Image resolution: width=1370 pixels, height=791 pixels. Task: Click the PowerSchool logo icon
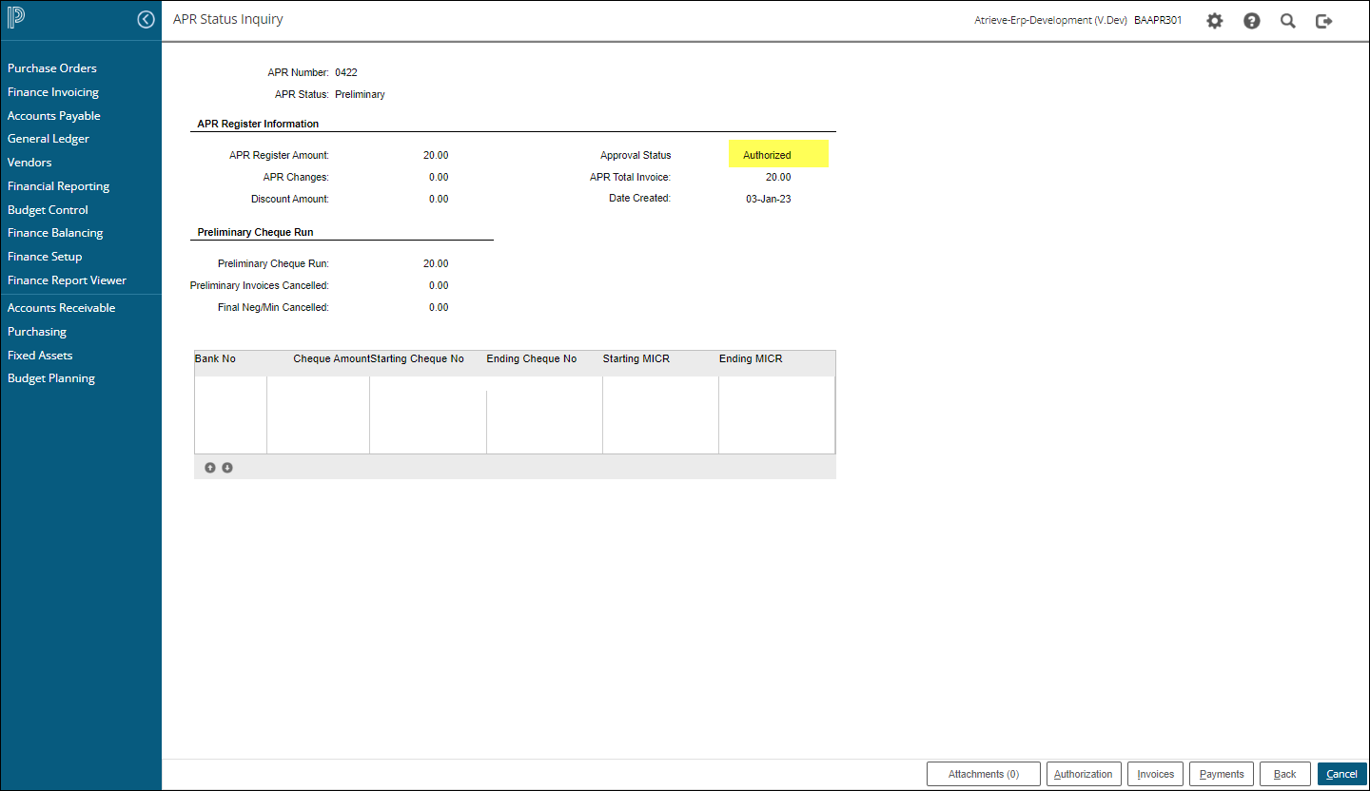click(x=16, y=19)
